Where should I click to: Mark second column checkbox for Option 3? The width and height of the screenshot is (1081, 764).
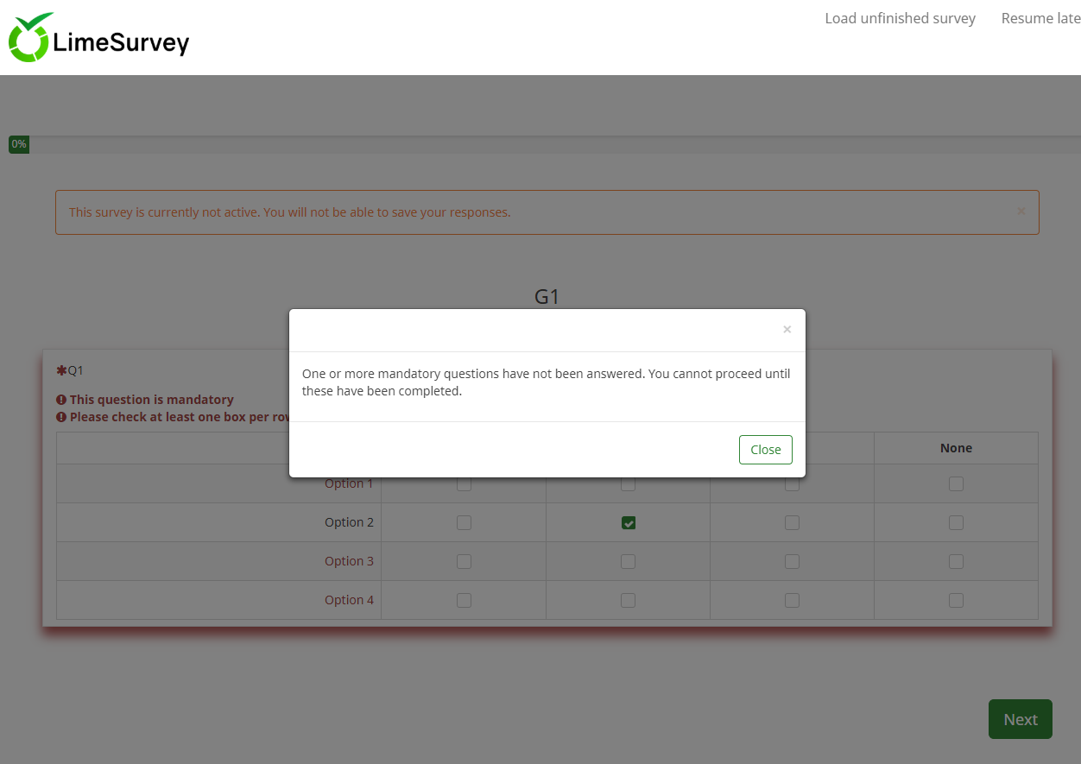[628, 562]
